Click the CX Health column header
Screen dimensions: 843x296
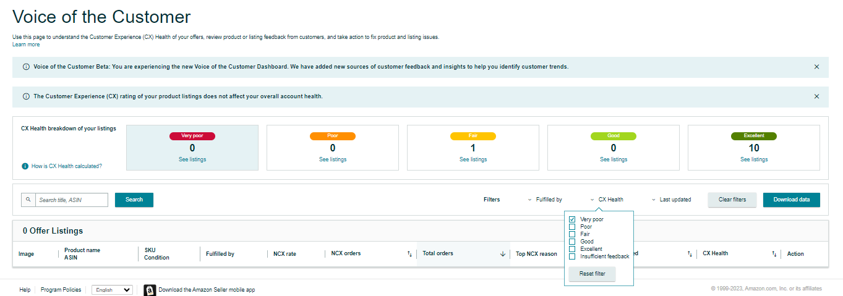pos(716,253)
